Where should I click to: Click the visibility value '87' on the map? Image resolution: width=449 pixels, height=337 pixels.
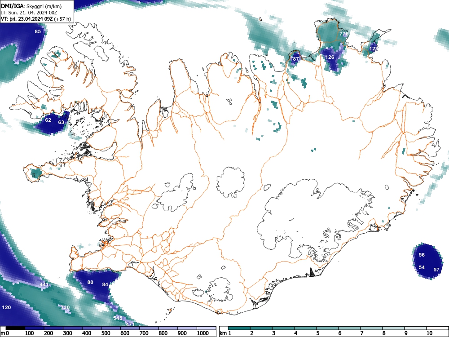click(x=296, y=59)
